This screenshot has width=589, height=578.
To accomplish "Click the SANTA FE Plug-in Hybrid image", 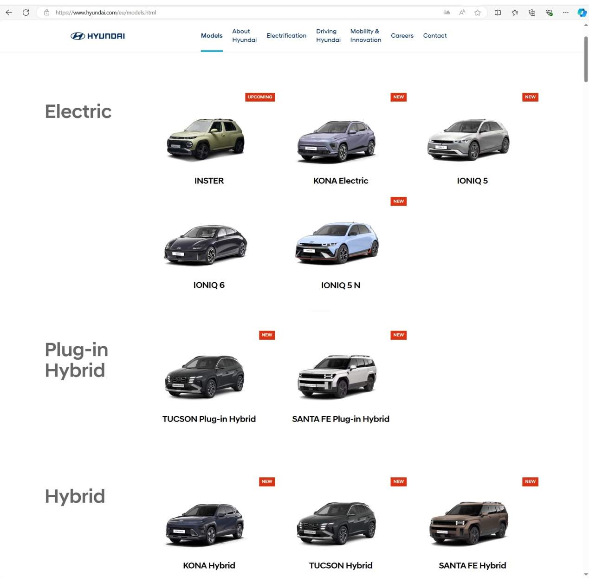I will tap(337, 376).
